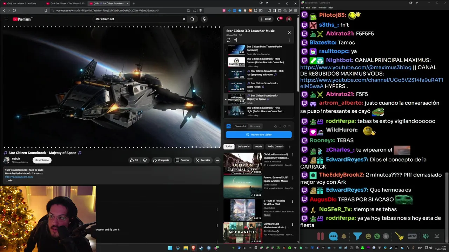
Task: Dislike the video
Action: click(145, 160)
